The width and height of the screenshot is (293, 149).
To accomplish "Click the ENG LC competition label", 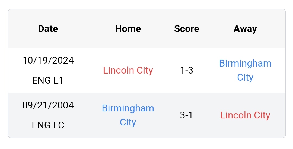I will pos(48,125).
